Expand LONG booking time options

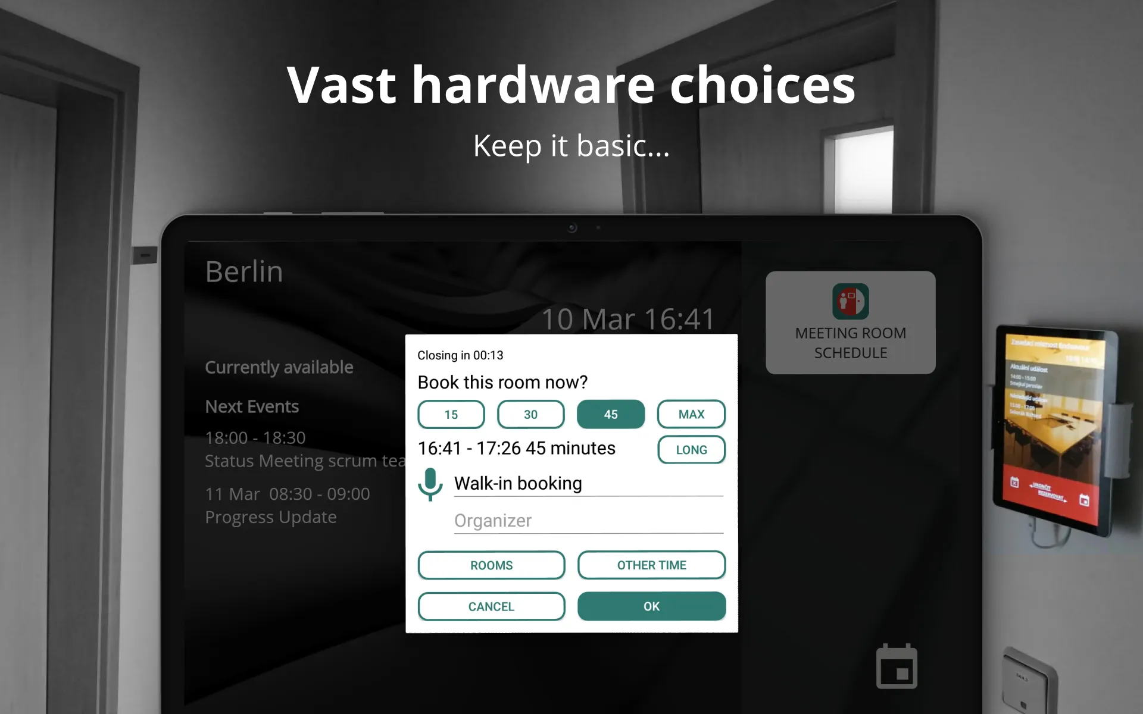tap(691, 449)
